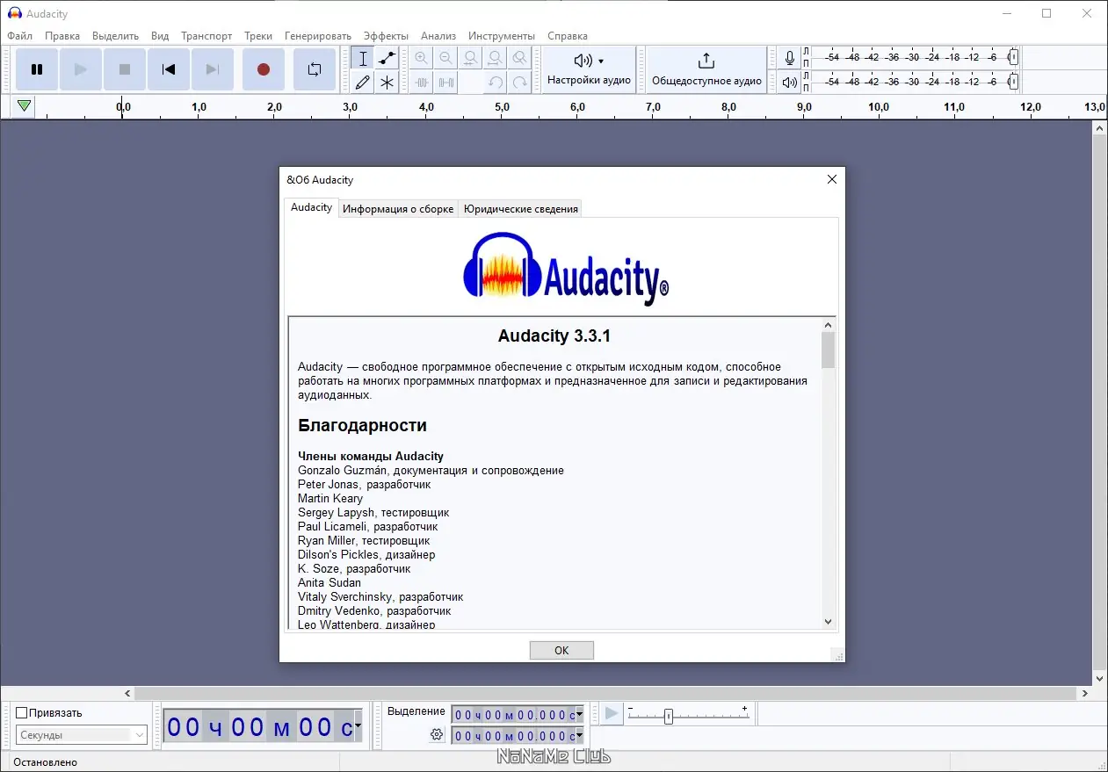
Task: Open the Анализ menu
Action: click(x=438, y=36)
